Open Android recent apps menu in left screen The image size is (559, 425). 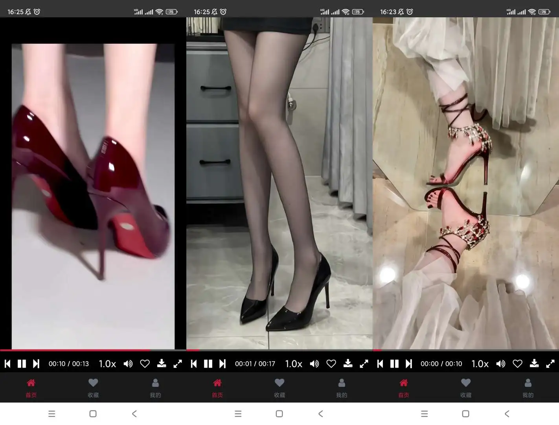pos(52,414)
